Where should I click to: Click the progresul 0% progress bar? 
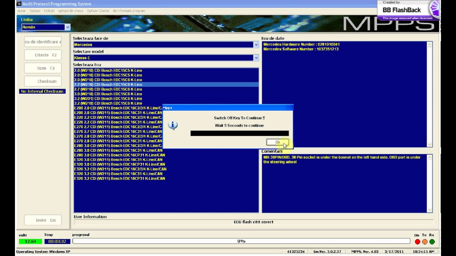click(x=241, y=241)
